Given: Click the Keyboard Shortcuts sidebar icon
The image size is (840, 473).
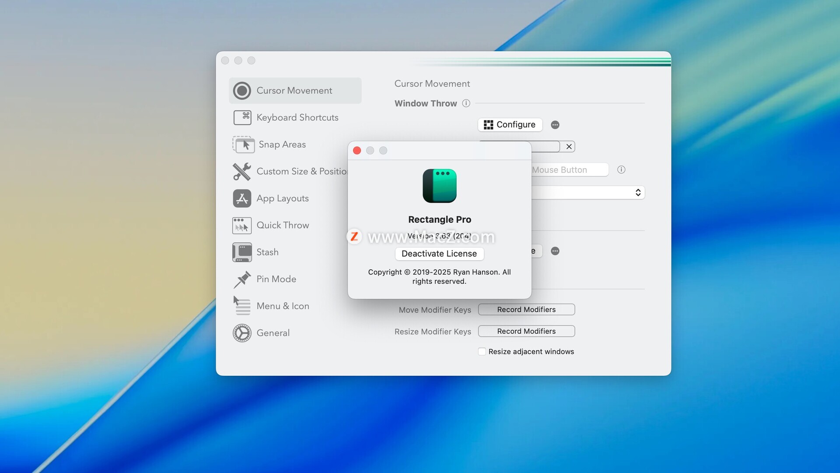Looking at the screenshot, I should [x=242, y=117].
